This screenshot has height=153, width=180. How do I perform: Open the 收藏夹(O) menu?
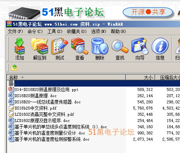(x=77, y=31)
